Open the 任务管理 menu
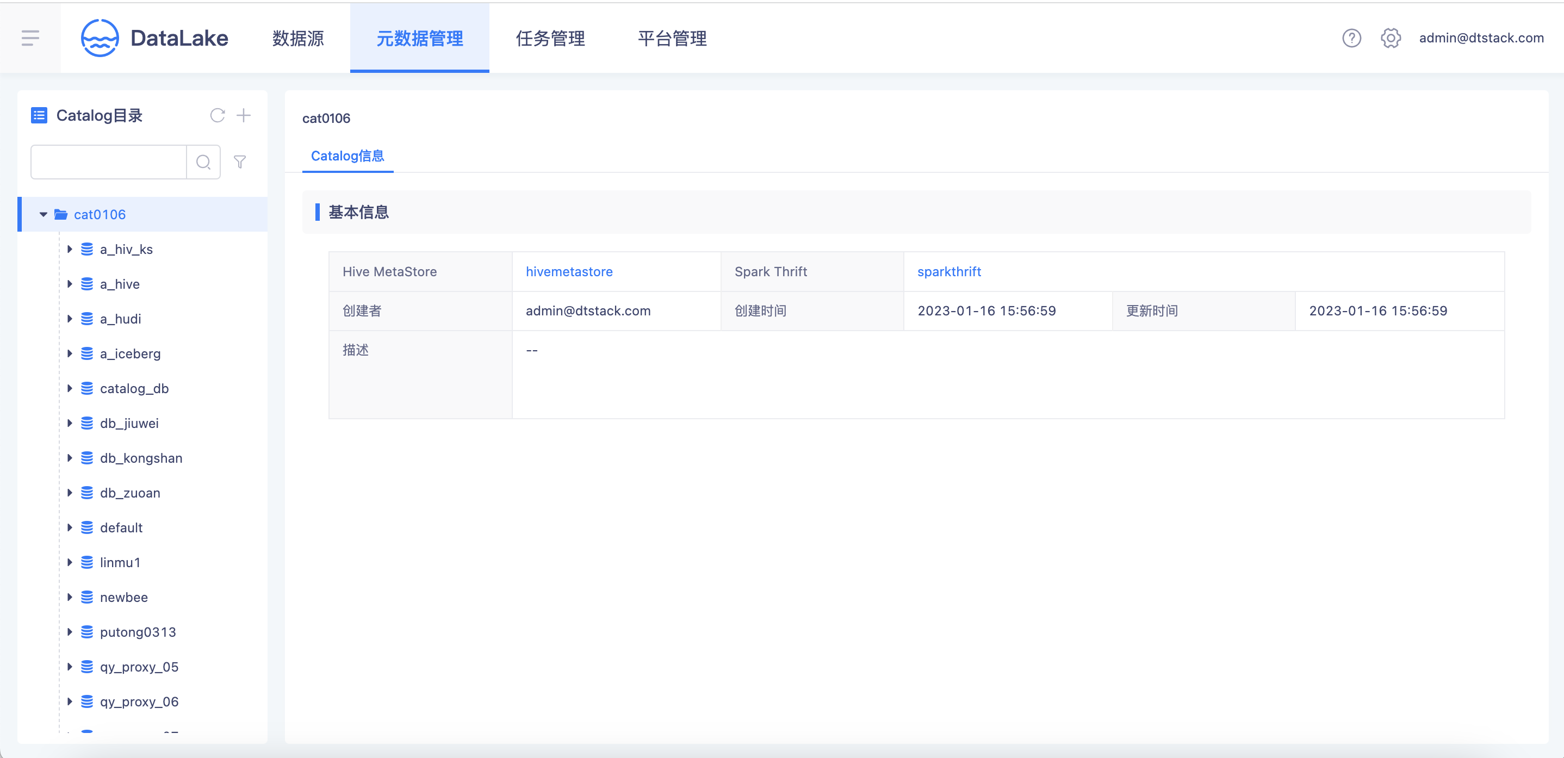The height and width of the screenshot is (758, 1564). (550, 38)
